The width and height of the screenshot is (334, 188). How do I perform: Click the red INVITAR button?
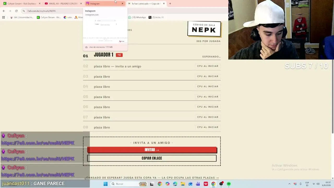pos(152,150)
